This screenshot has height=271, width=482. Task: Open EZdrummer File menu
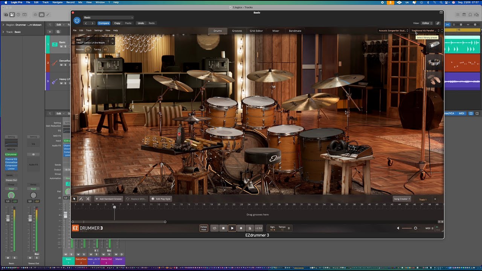coord(75,30)
